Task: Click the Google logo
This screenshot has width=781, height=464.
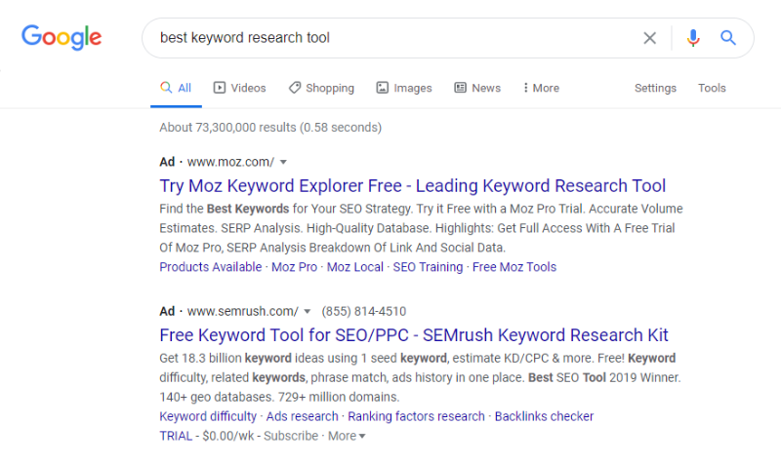Action: click(x=62, y=37)
